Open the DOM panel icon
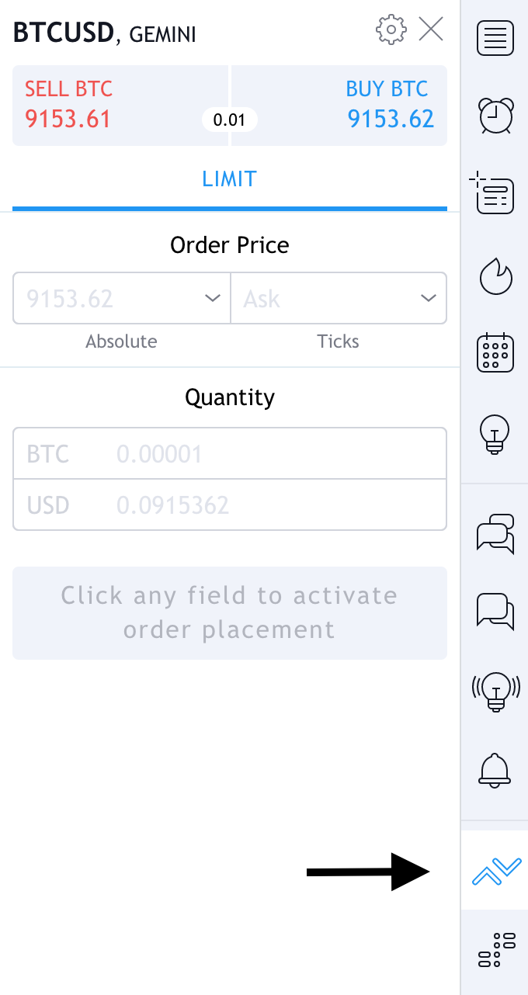The width and height of the screenshot is (528, 995). [496, 949]
